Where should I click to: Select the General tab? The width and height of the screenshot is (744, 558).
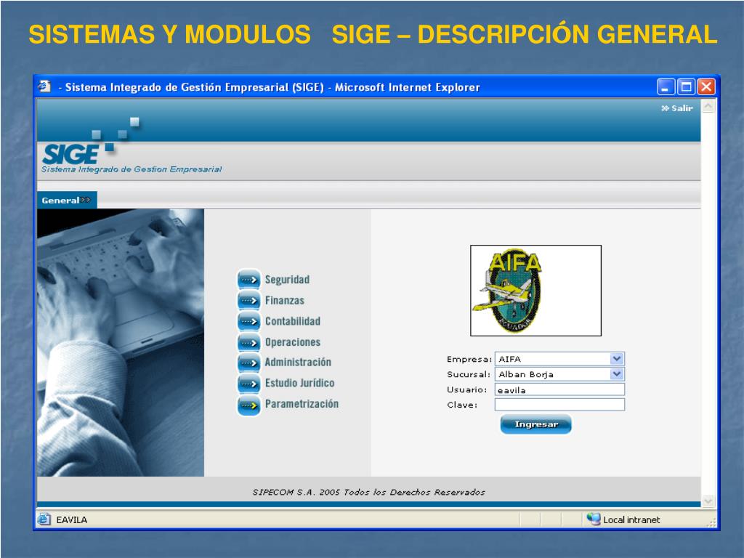coord(67,201)
